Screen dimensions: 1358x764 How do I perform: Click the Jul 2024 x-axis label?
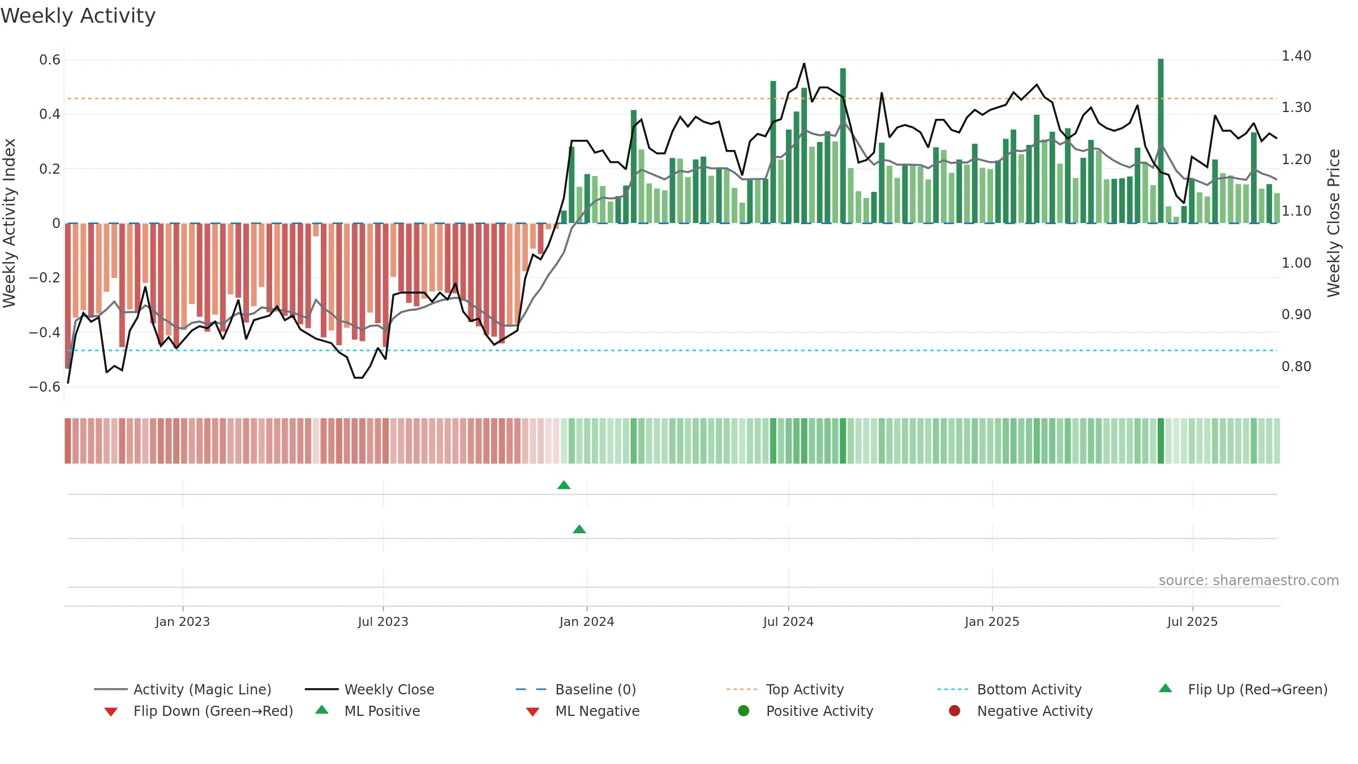pos(788,621)
